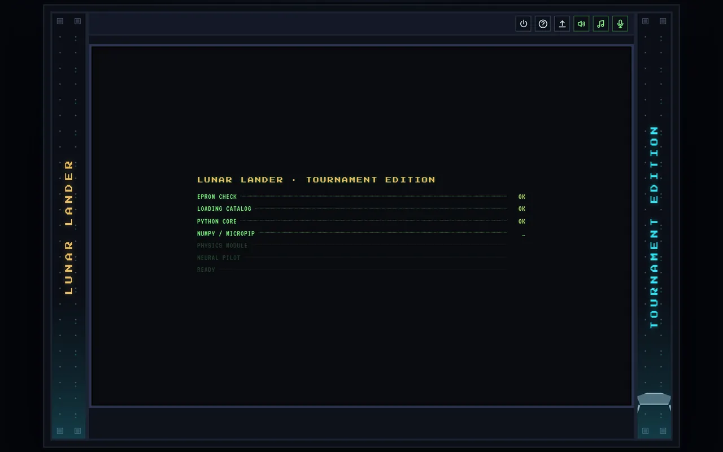The width and height of the screenshot is (723, 452).
Task: Click the 'EPROM CHECK' boot line
Action: 361,197
